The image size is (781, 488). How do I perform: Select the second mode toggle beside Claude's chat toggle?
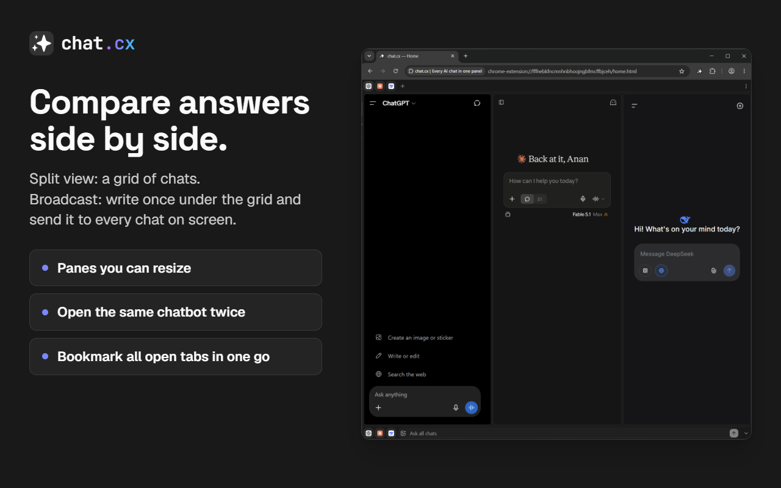point(540,199)
